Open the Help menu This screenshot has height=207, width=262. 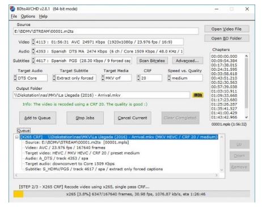43,16
